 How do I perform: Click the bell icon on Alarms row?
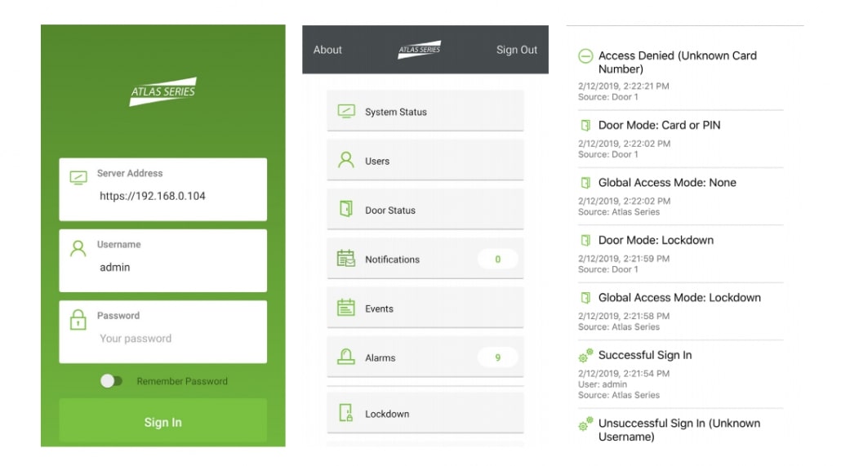pos(346,357)
